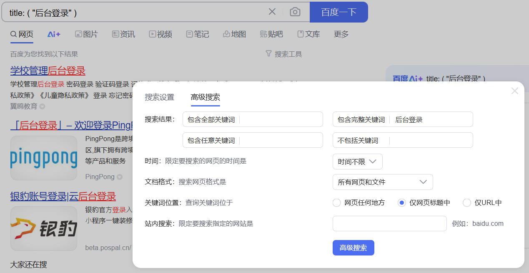Open the 图片 images tab
Screen dimensions: 529x273
point(86,34)
